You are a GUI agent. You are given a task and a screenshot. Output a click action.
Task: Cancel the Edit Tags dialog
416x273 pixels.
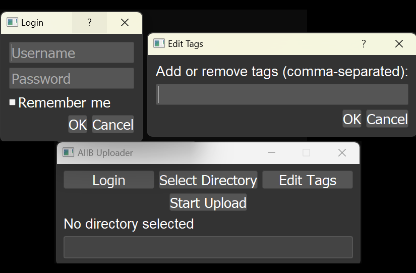point(387,119)
